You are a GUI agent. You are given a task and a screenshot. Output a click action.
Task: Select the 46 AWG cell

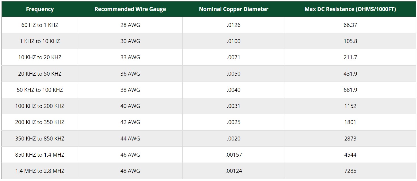(130, 155)
